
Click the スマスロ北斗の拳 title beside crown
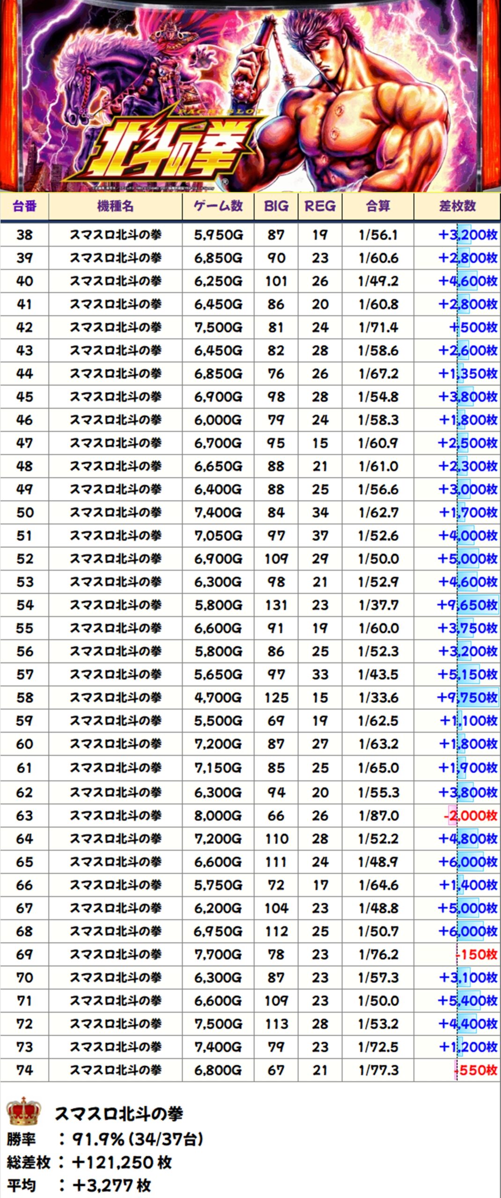click(x=119, y=1114)
